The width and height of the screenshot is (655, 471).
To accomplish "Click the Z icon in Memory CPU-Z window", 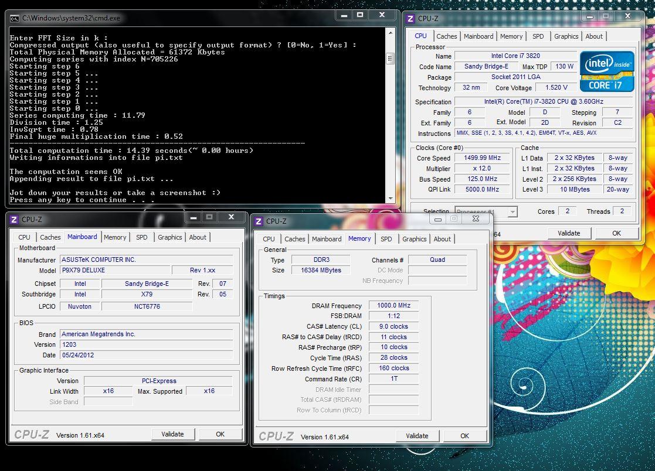I will [259, 221].
